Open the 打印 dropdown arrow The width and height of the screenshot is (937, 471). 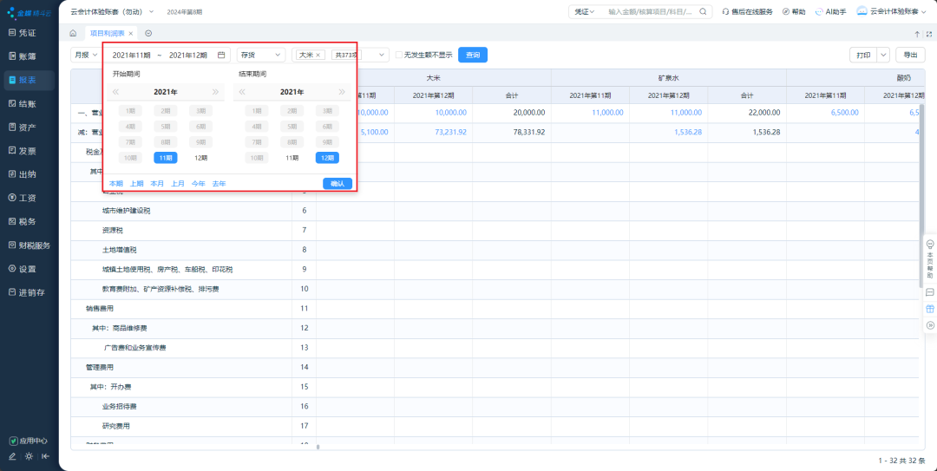click(884, 55)
